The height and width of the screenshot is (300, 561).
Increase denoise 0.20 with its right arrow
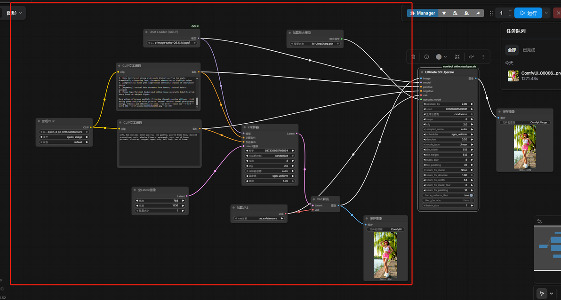472,140
